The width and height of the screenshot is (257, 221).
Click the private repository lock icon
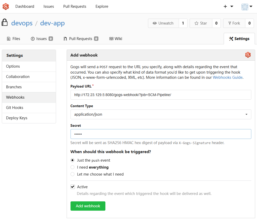tap(5, 23)
